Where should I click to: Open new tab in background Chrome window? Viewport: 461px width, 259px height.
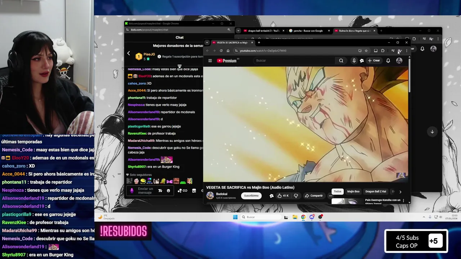(x=381, y=31)
